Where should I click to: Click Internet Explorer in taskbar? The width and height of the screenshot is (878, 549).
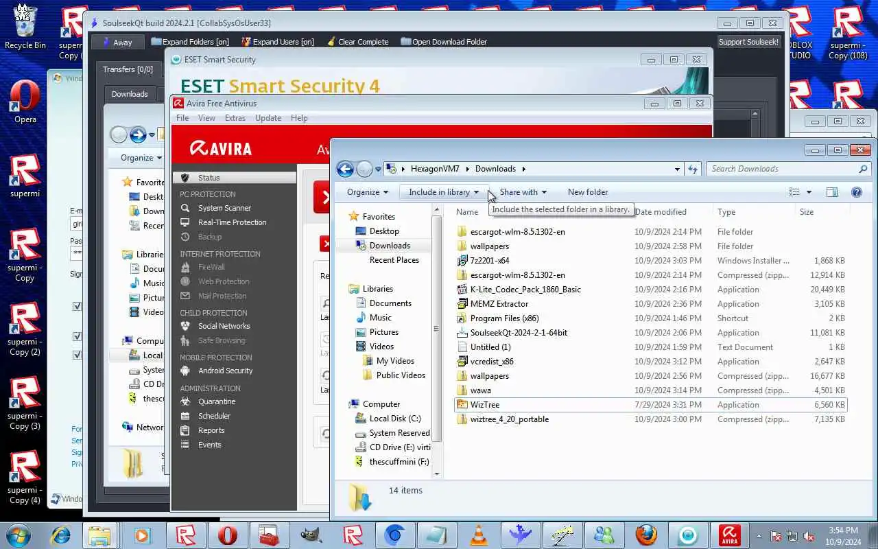(60, 535)
